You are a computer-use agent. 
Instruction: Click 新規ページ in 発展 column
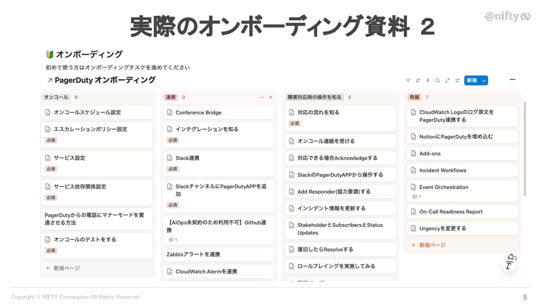[x=432, y=245]
